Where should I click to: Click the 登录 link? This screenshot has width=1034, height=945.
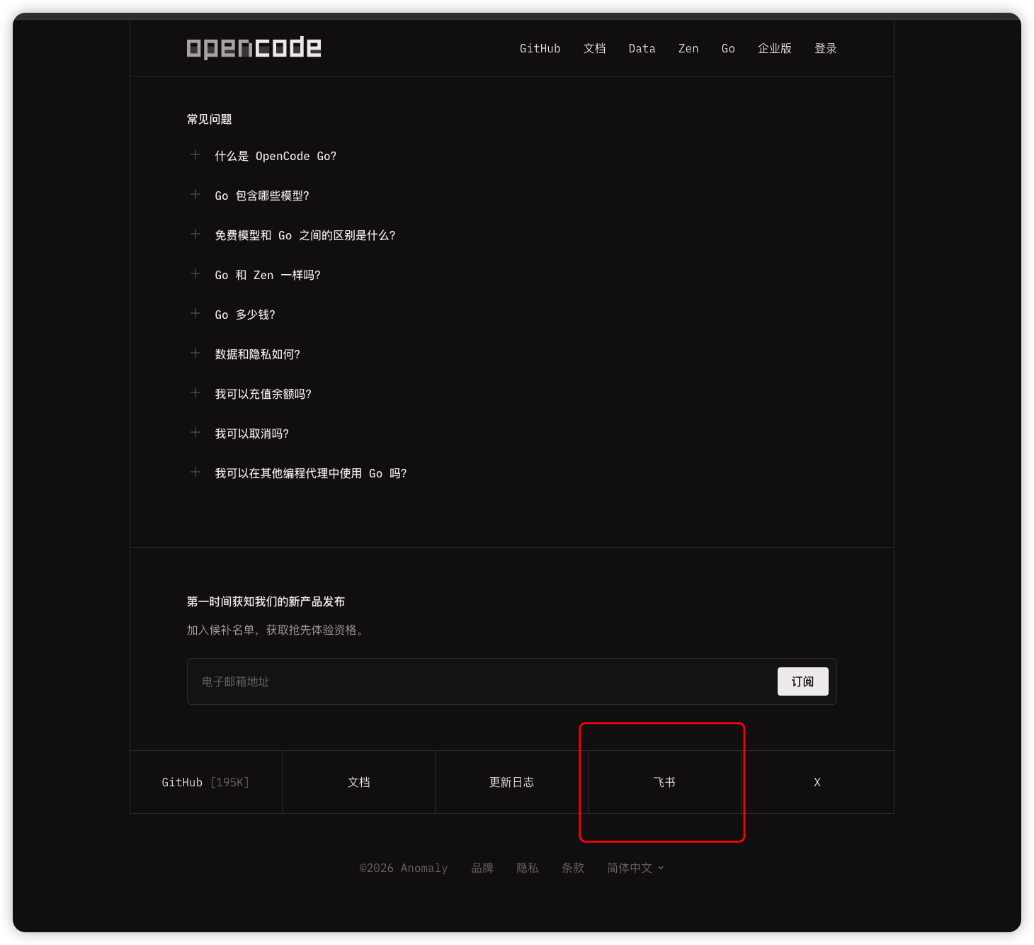click(825, 48)
